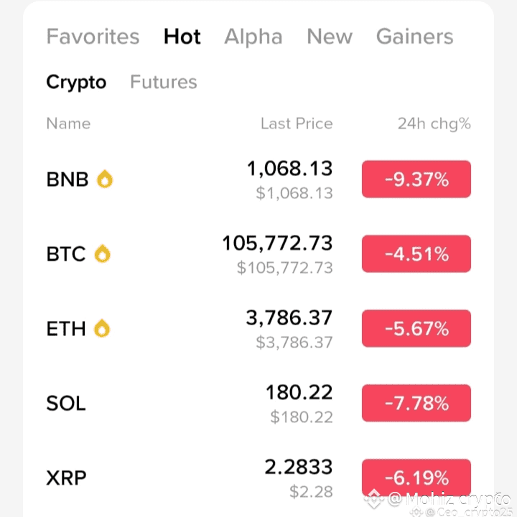Image resolution: width=517 pixels, height=517 pixels.
Task: Tap the SOL -7.78% change badge
Action: click(416, 404)
